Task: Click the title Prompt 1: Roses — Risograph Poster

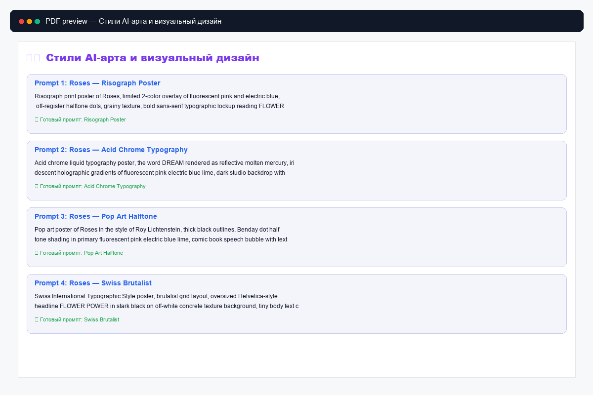Action: 97,83
